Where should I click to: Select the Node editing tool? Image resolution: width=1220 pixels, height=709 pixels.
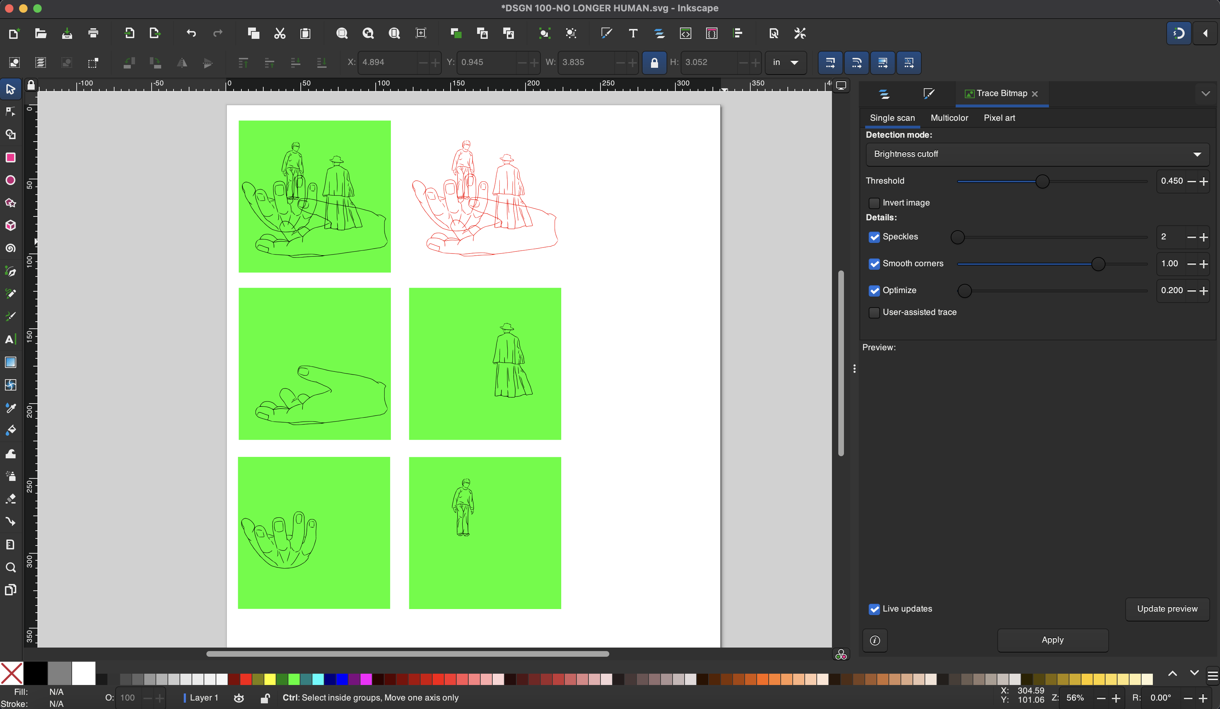pos(10,112)
